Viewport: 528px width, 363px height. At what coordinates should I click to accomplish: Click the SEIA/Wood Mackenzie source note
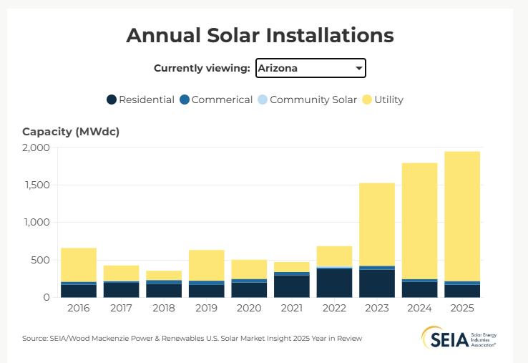pyautogui.click(x=192, y=338)
